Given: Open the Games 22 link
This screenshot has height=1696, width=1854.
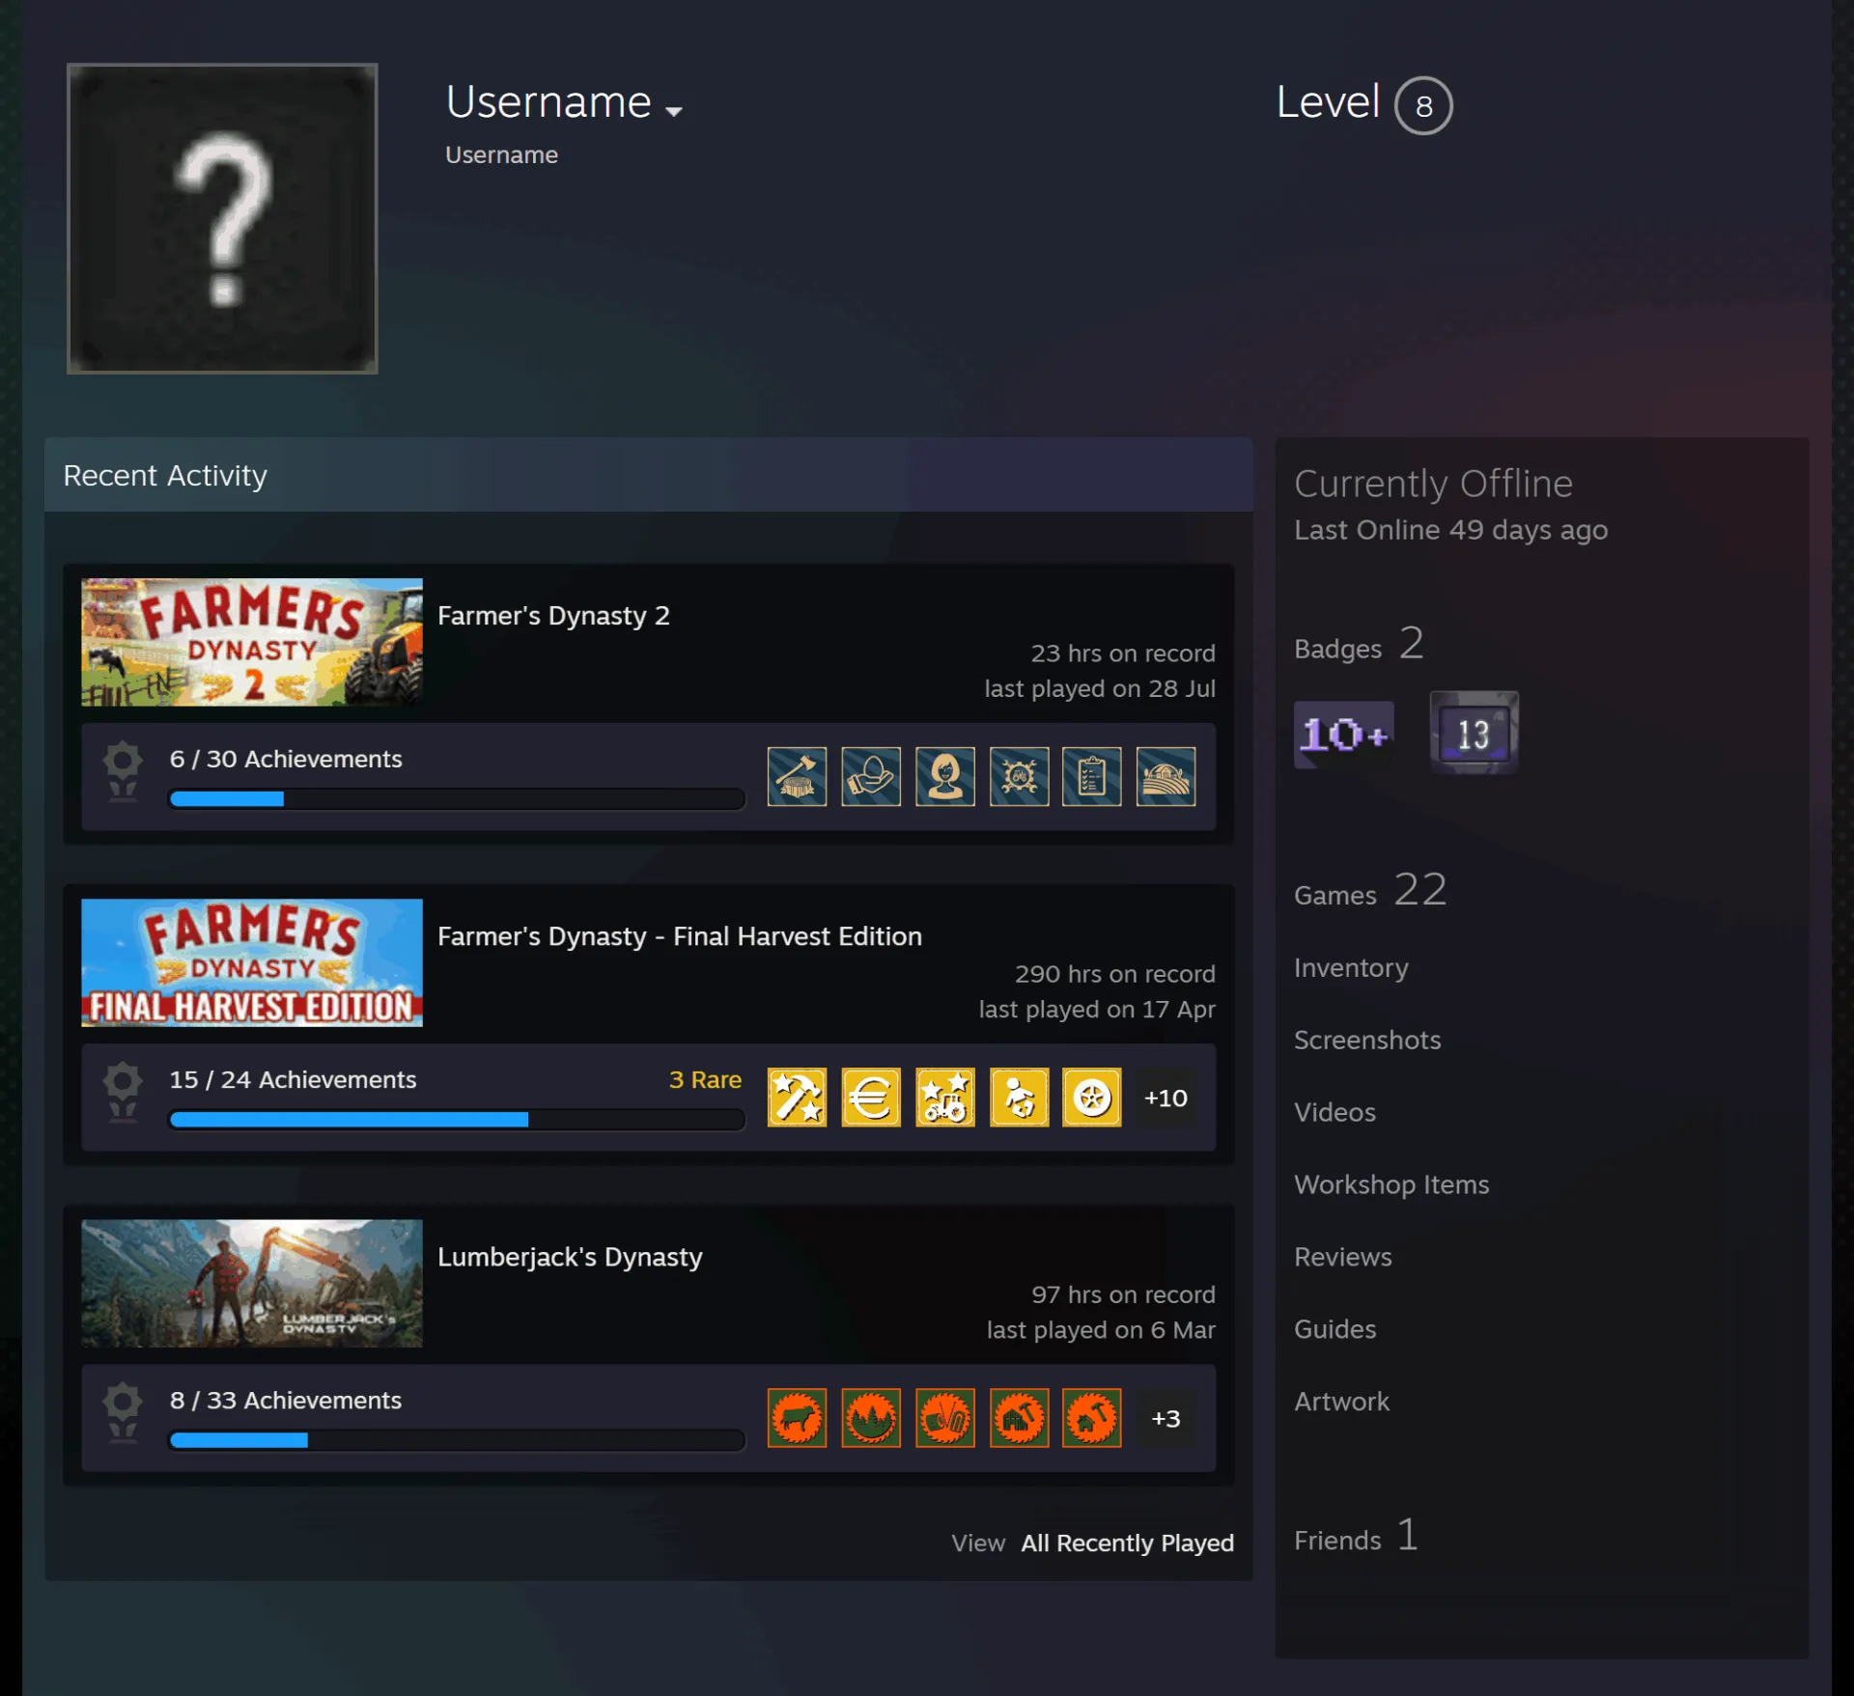Looking at the screenshot, I should 1370,891.
